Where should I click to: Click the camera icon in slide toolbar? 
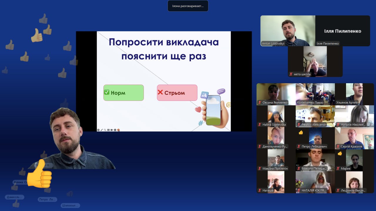pos(112,130)
